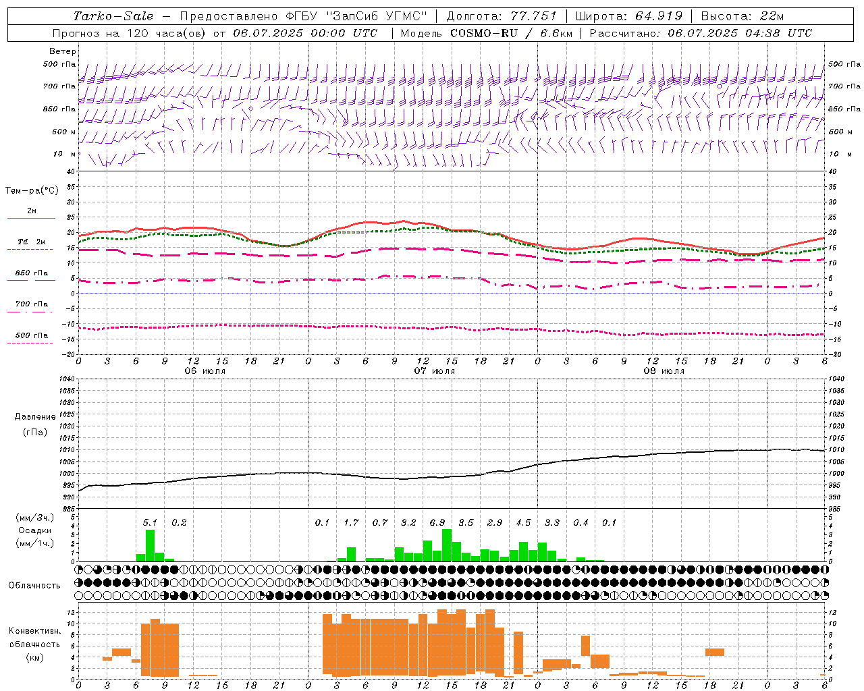Click the (мм/1ч.) units label
Image resolution: width=864 pixels, height=691 pixels.
click(x=34, y=543)
